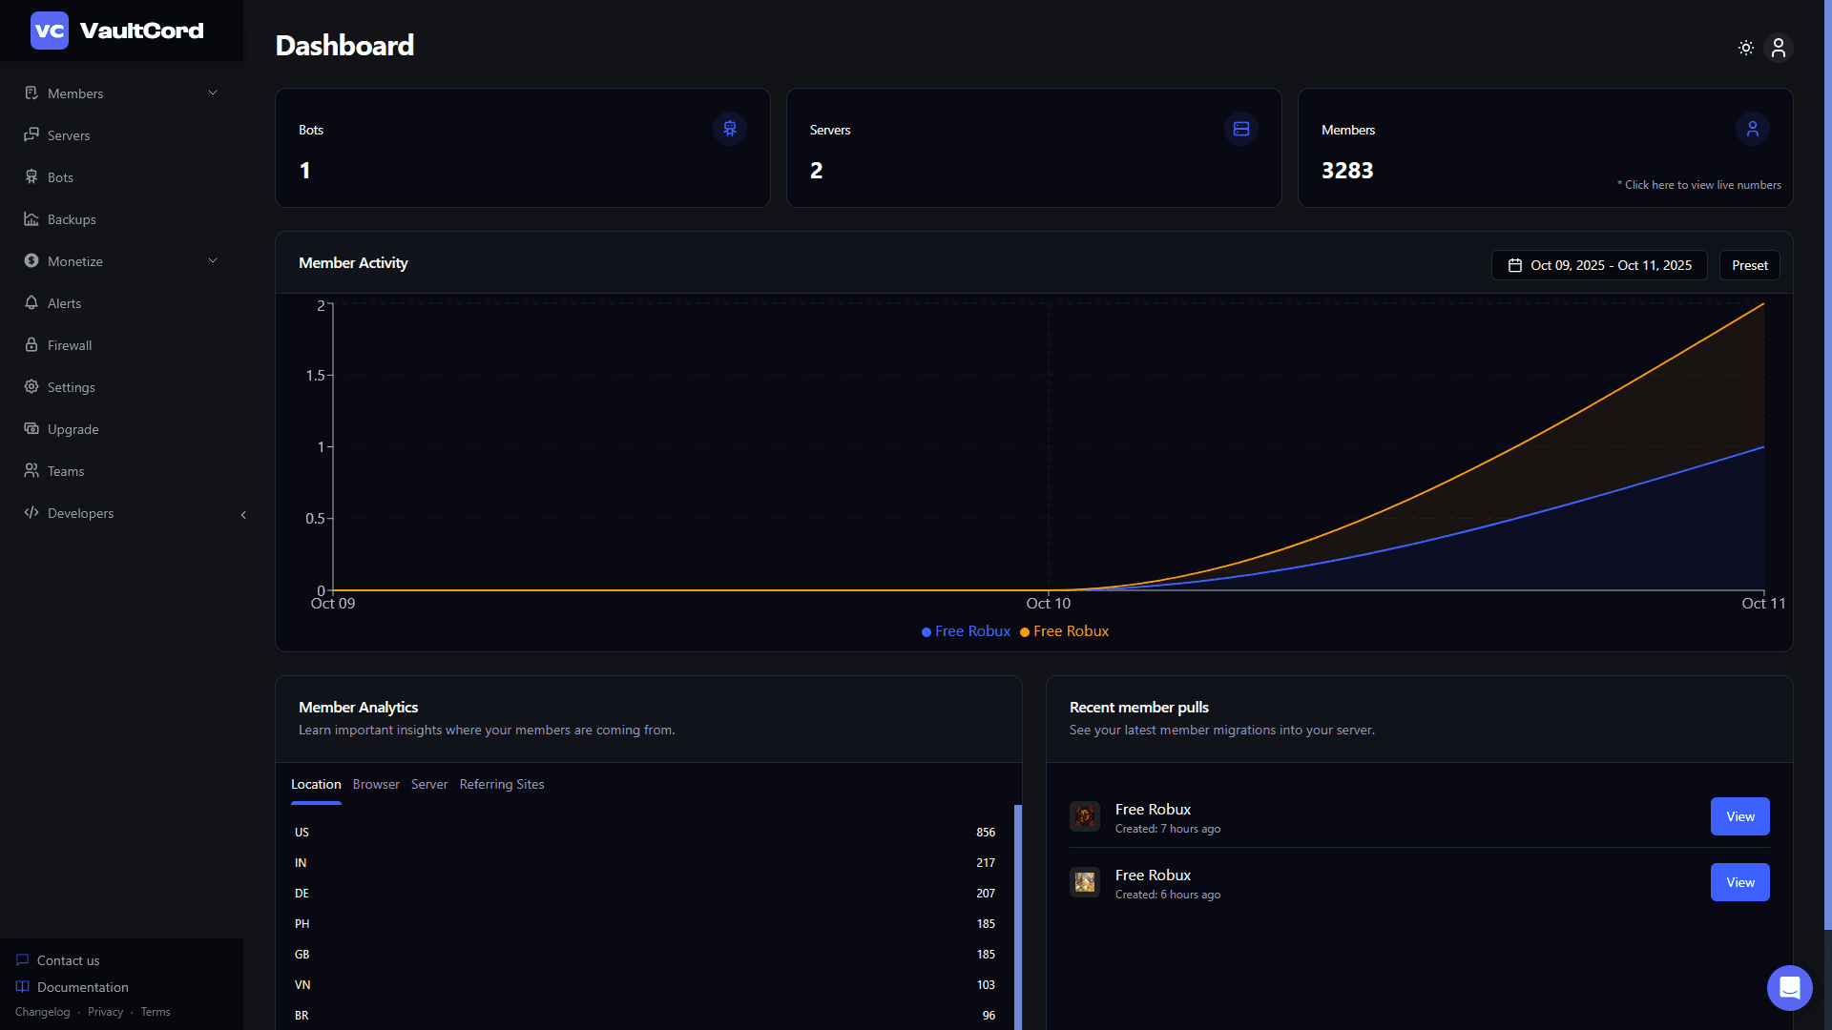This screenshot has height=1030, width=1832.
Task: Click second Free Robux server avatar
Action: 1085,882
